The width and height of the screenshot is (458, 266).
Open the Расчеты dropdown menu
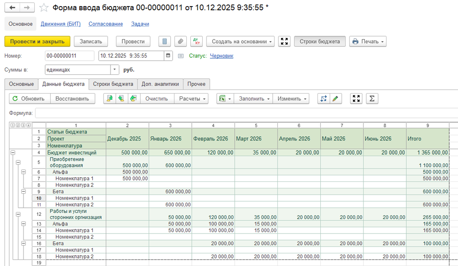[193, 99]
